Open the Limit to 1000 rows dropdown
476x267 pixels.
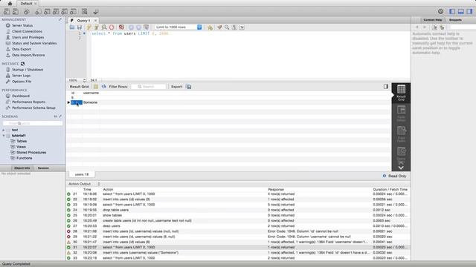(x=178, y=27)
